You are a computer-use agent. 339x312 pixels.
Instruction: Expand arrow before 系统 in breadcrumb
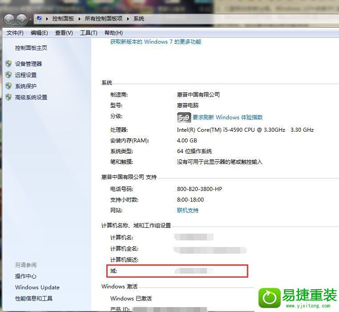pyautogui.click(x=128, y=19)
